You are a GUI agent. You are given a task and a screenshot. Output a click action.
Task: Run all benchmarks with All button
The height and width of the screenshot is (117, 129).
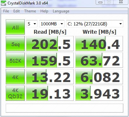coord(15,27)
